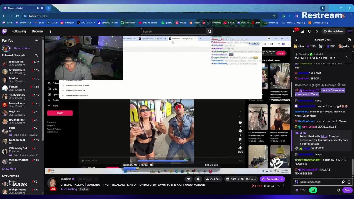Viewport: 354px width, 199px height.
Task: Open the Following tab
Action: (19, 31)
